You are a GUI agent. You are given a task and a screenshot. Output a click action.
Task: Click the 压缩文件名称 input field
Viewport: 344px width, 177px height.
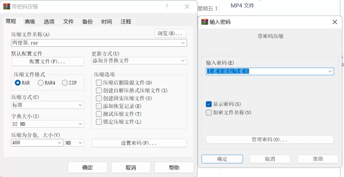[99, 43]
